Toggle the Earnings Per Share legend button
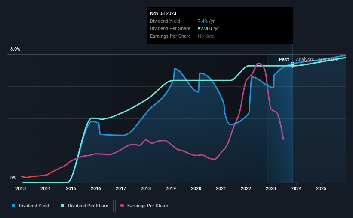The image size is (353, 218). coord(144,206)
